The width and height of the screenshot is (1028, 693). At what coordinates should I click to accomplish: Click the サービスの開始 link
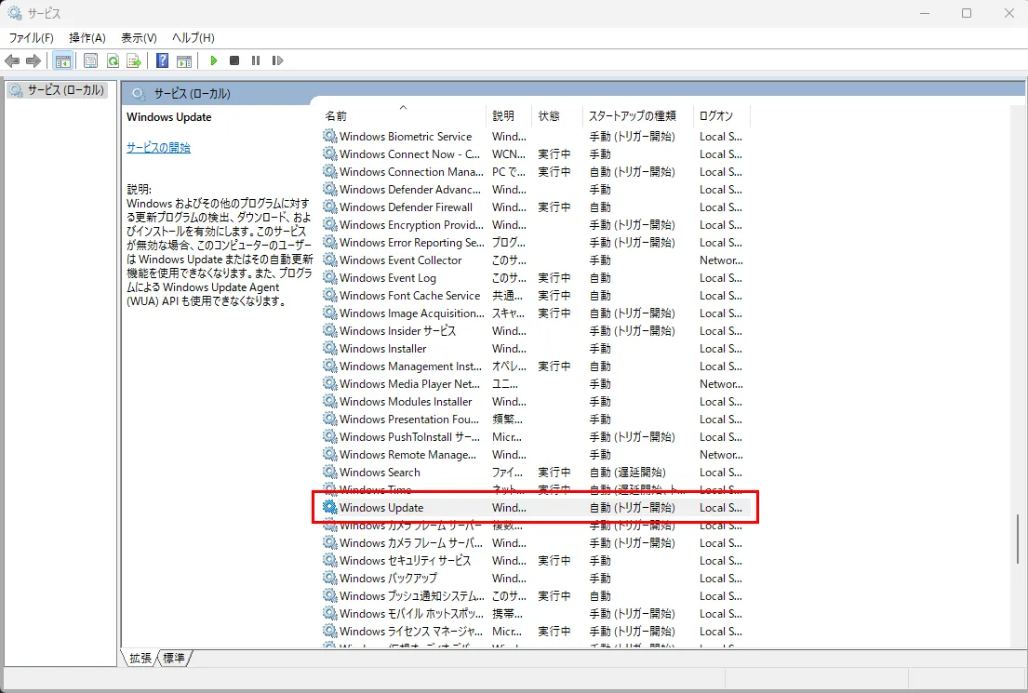coord(158,147)
